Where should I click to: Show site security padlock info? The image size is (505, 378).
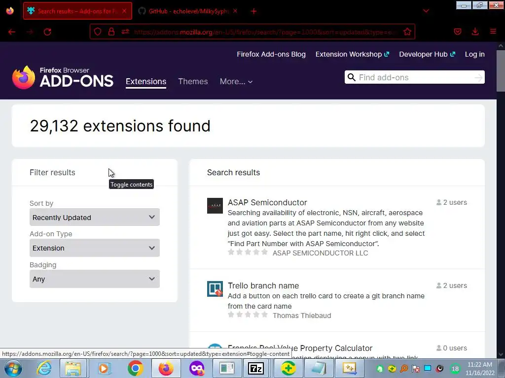111,31
